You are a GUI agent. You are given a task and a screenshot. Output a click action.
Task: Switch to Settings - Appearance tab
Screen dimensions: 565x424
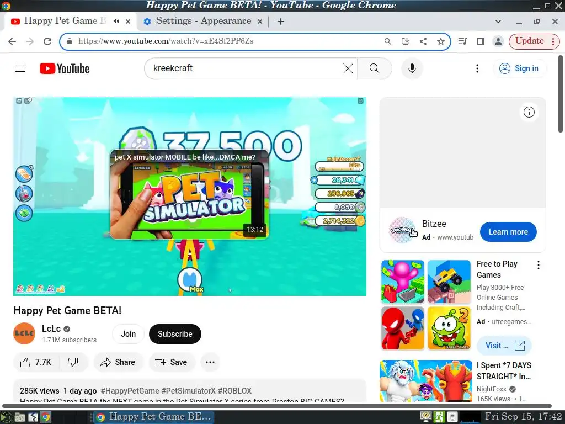203,22
